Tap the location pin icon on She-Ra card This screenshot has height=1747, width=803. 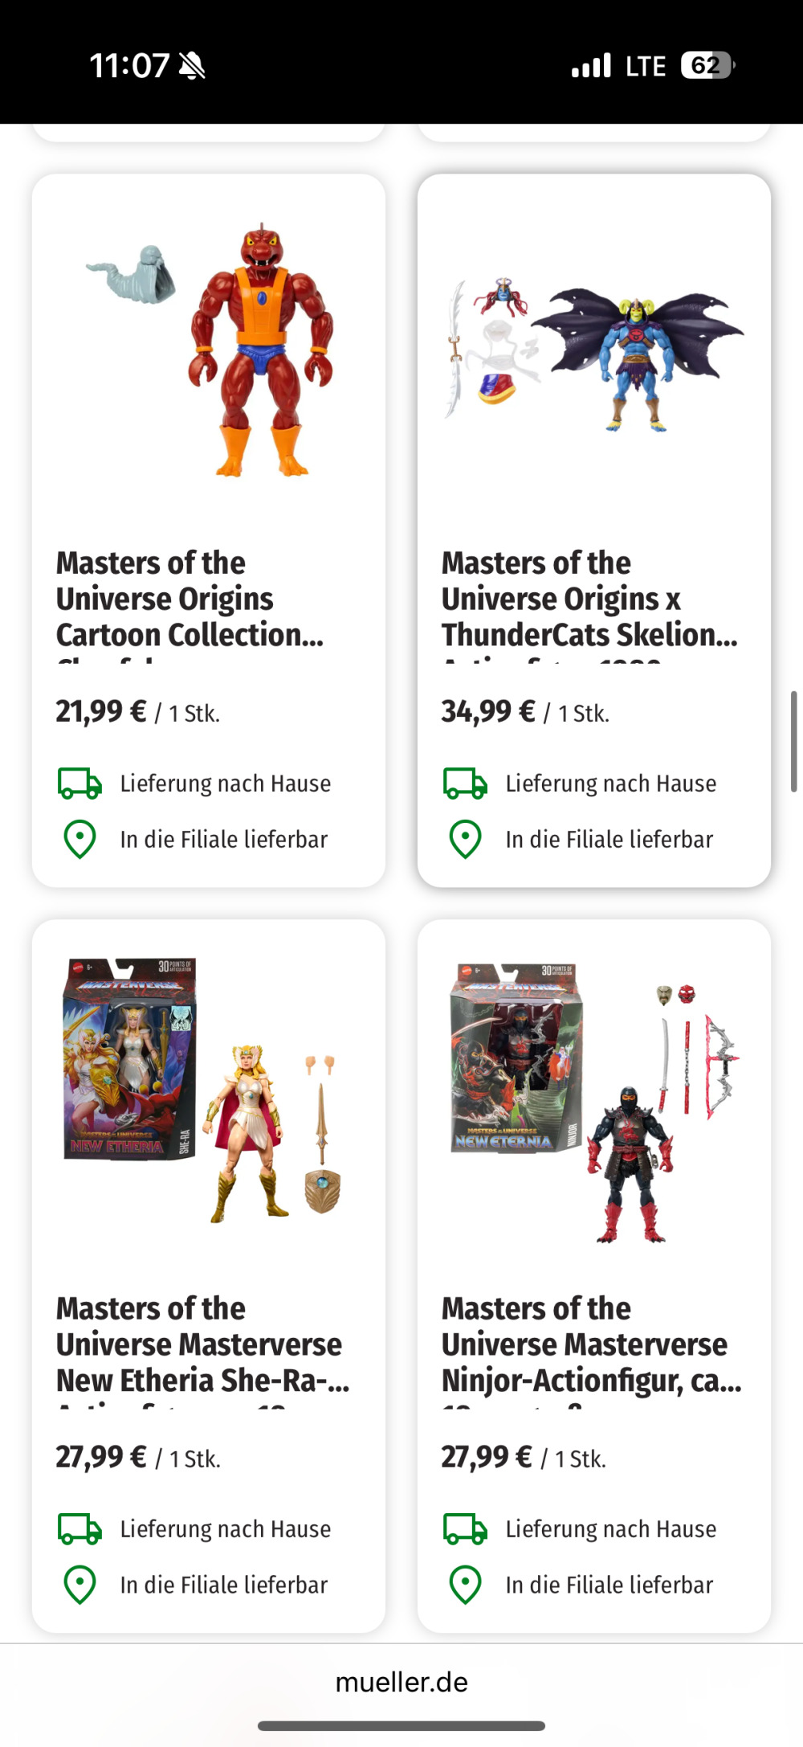[79, 1585]
